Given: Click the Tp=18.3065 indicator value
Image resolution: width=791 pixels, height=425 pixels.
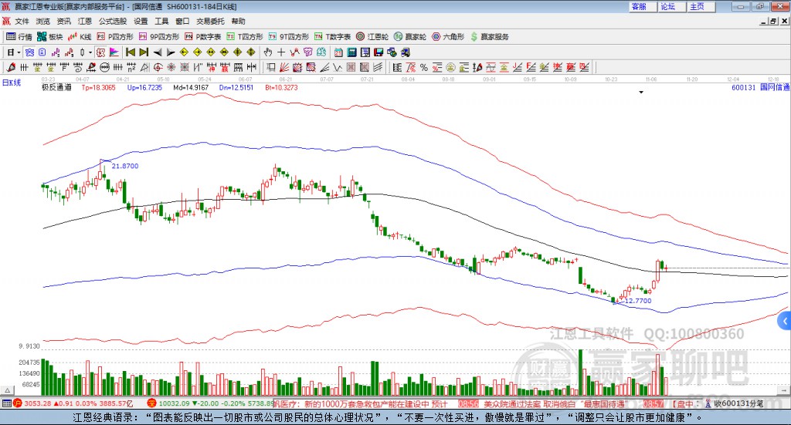Looking at the screenshot, I should (98, 88).
